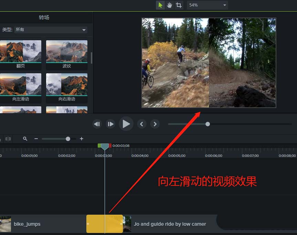Click the back arrow playback control
The image size is (297, 235).
point(142,124)
